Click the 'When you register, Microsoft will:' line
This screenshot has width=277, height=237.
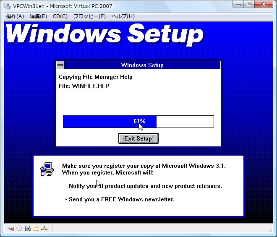(108, 172)
